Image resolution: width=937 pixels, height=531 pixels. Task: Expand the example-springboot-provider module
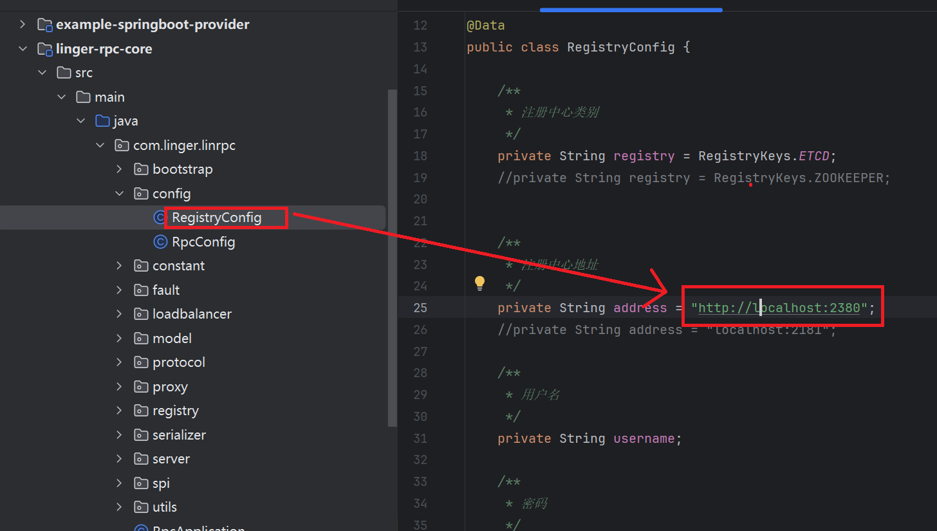coord(23,24)
